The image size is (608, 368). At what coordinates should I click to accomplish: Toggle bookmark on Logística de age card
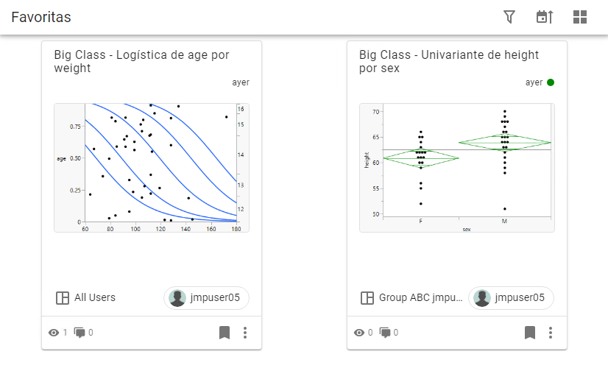tap(225, 333)
